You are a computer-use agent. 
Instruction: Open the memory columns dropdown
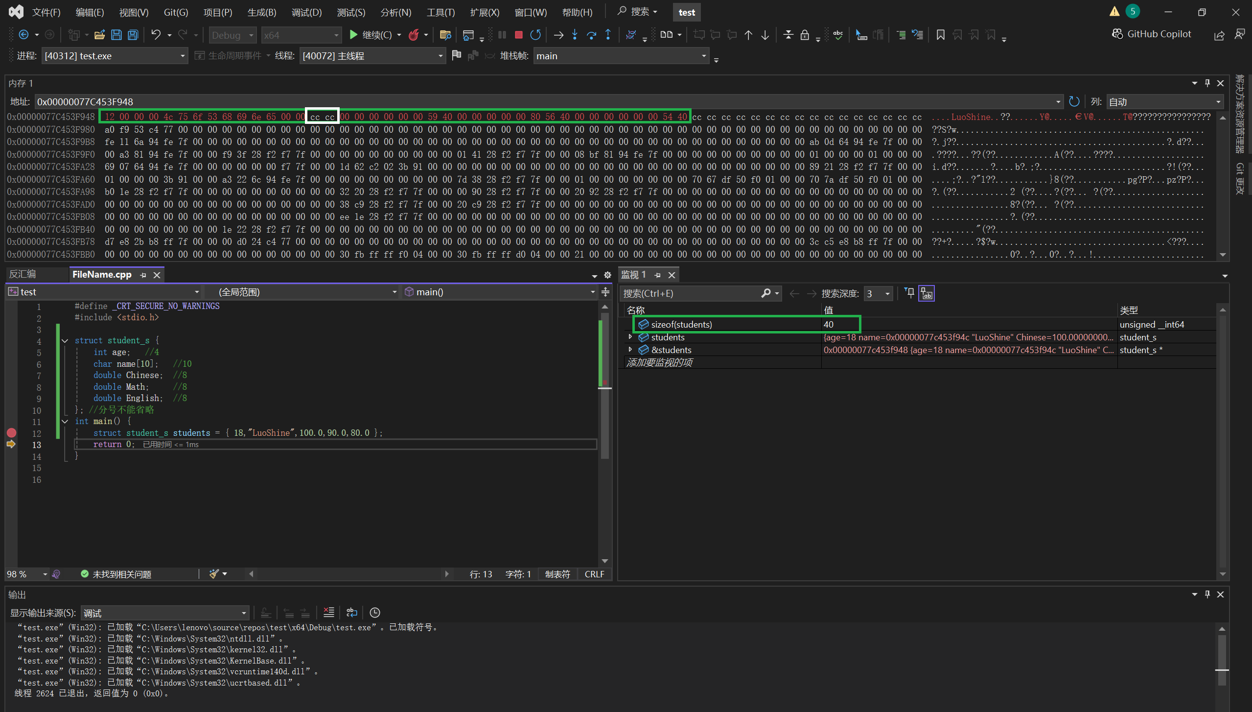pos(1218,102)
